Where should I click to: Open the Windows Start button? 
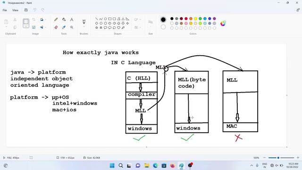pyautogui.click(x=112, y=165)
